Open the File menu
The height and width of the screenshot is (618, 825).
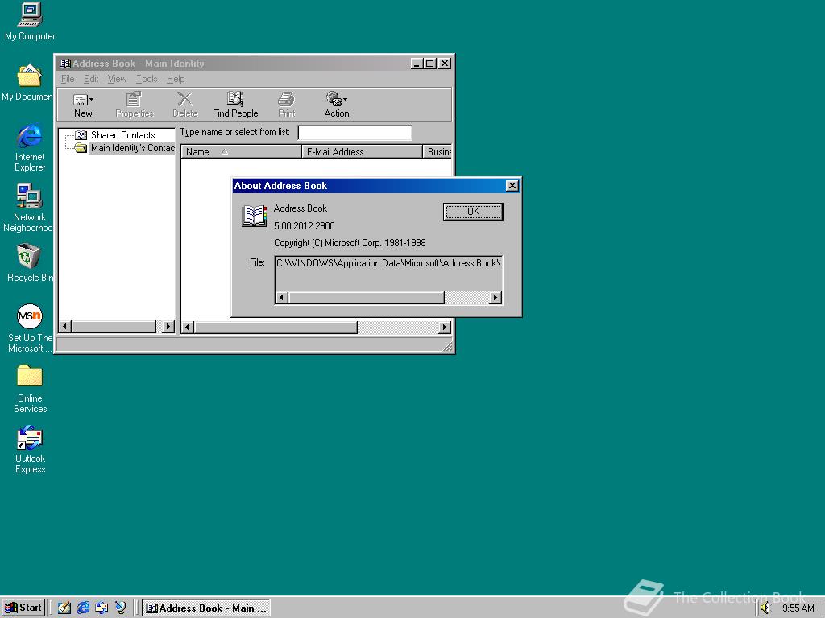[68, 79]
